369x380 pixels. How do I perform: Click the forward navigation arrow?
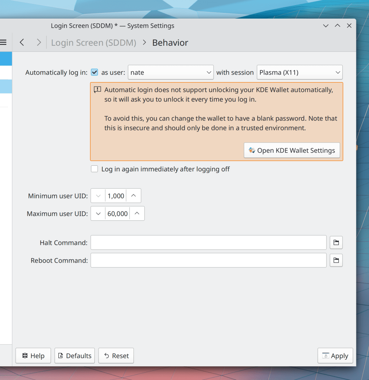coord(39,43)
